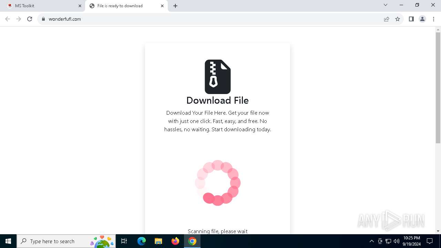
Task: Launch Microsoft Edge from taskbar
Action: (142, 241)
